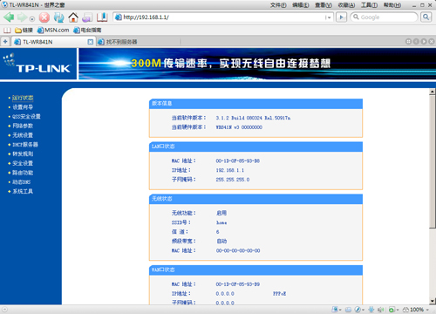Click the Refresh page icon

point(59,17)
